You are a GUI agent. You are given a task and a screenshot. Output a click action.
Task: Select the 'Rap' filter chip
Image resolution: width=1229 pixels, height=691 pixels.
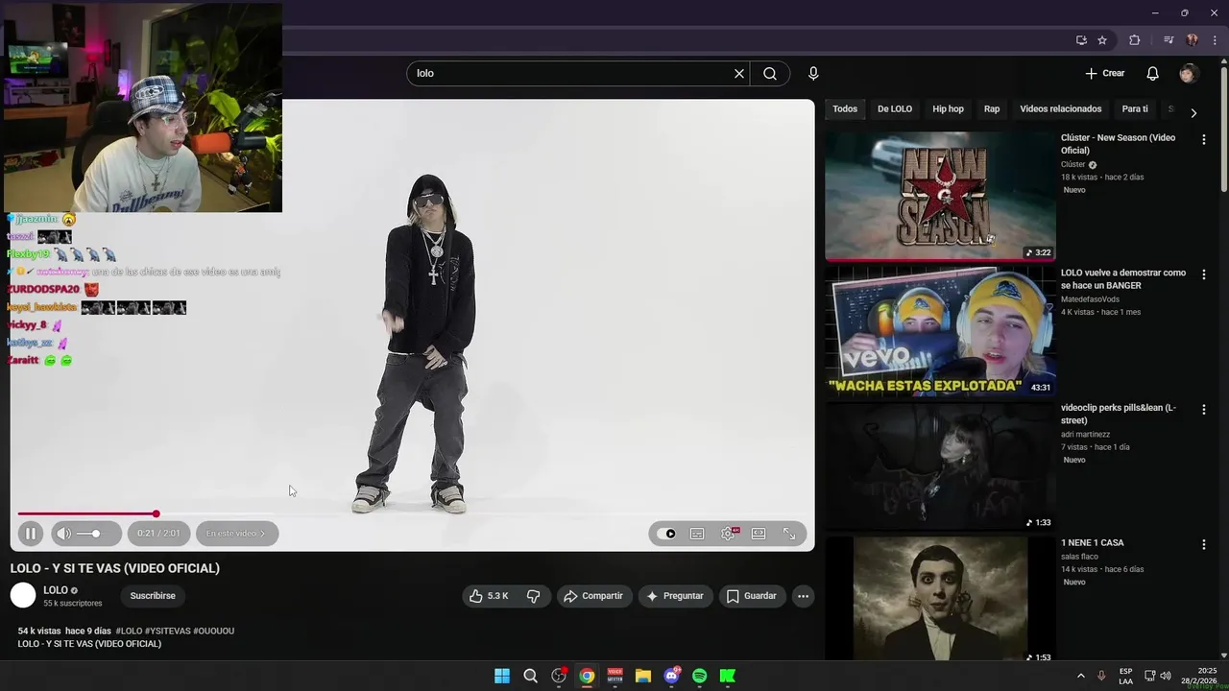[992, 109]
